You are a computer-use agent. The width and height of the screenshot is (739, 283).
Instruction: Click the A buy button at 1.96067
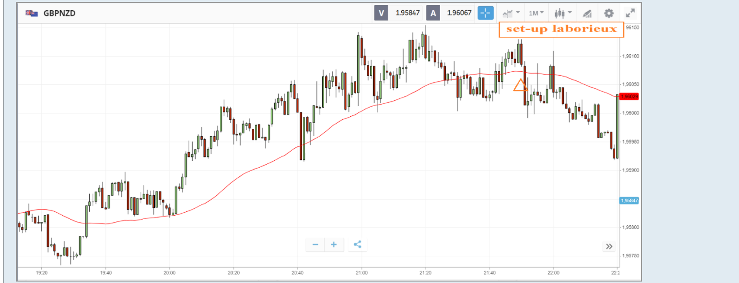(451, 13)
